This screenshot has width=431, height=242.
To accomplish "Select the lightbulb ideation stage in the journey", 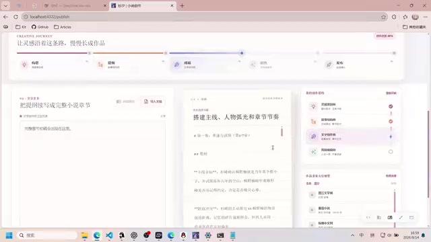I will click(24, 65).
